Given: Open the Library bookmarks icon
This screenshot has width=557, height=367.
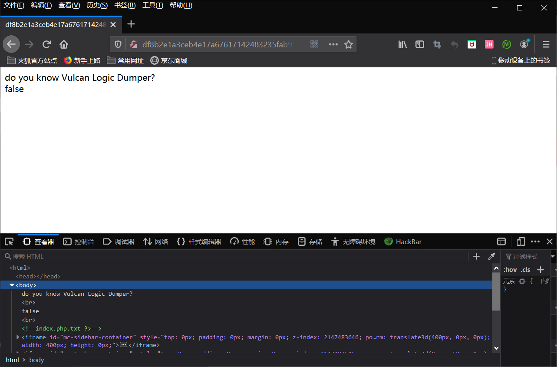Looking at the screenshot, I should click(x=402, y=44).
